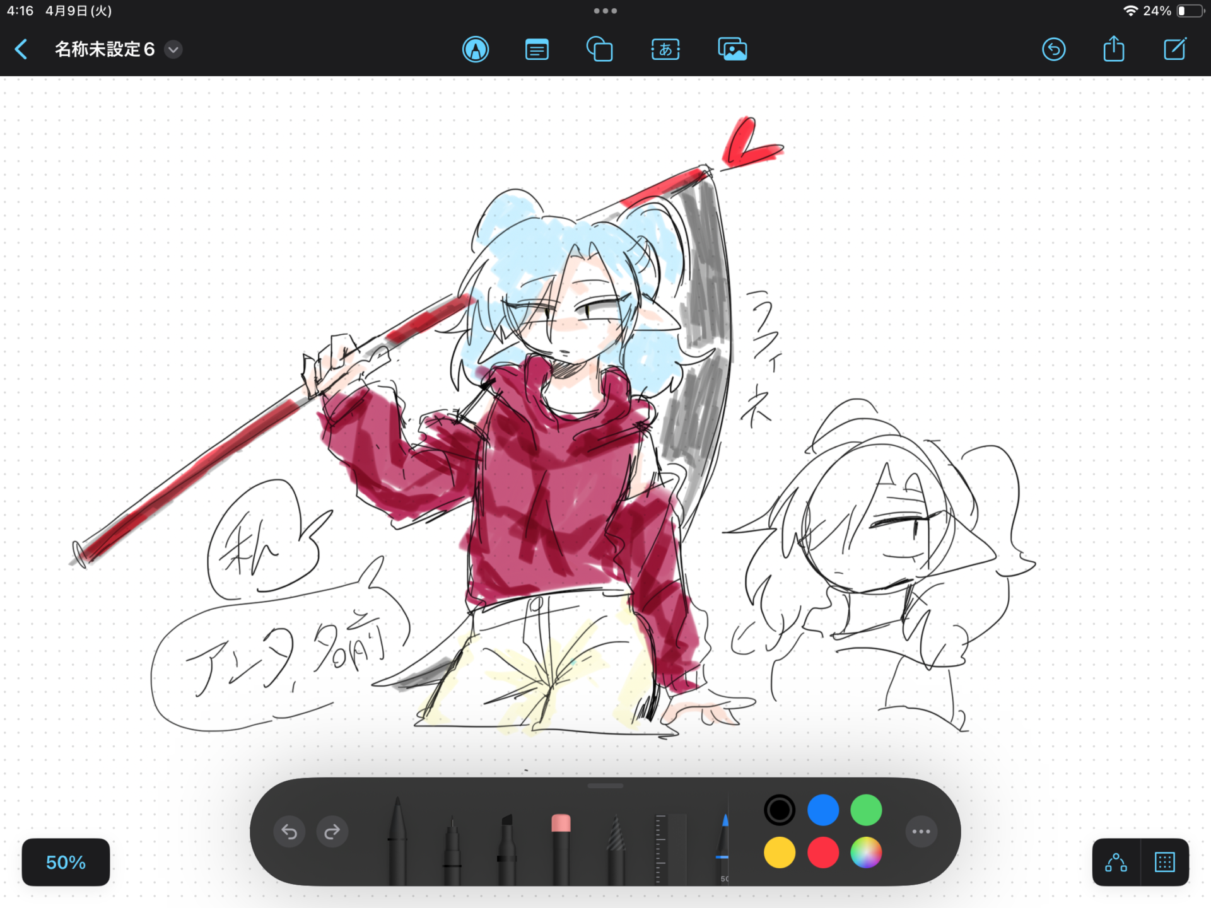Open more pen options ellipsis
1211x908 pixels.
tap(921, 831)
